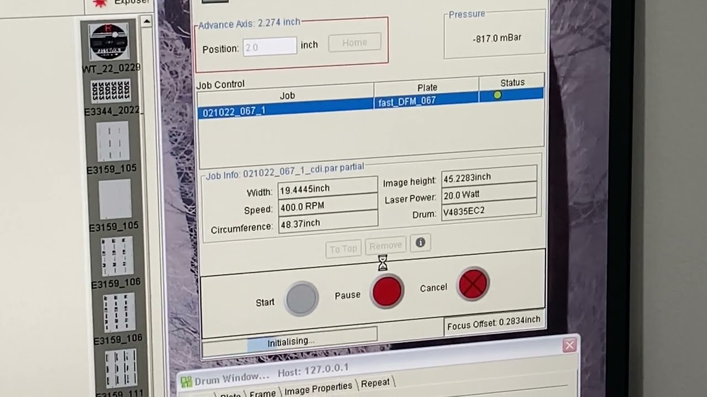Click the Plate column header
Image resolution: width=707 pixels, height=397 pixels.
pyautogui.click(x=427, y=87)
